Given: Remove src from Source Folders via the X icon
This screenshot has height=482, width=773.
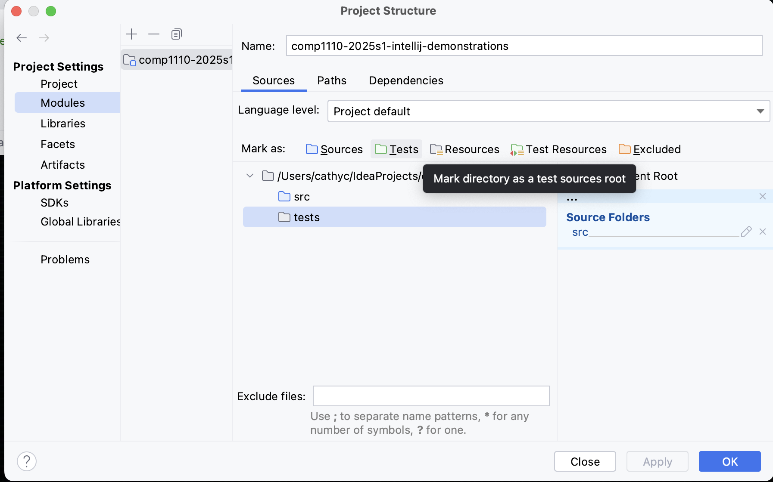Looking at the screenshot, I should point(763,232).
